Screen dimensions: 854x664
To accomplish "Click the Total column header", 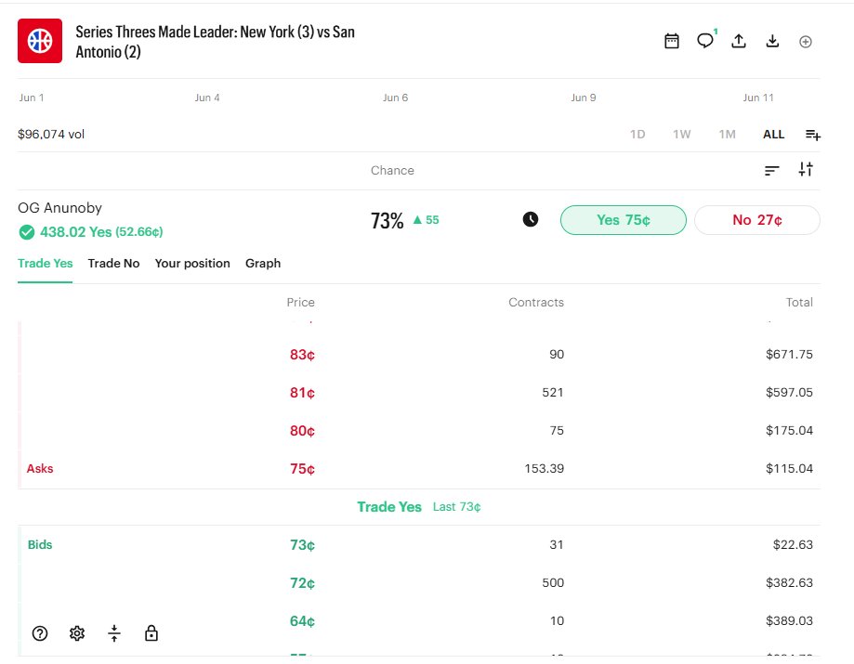I will coord(799,303).
